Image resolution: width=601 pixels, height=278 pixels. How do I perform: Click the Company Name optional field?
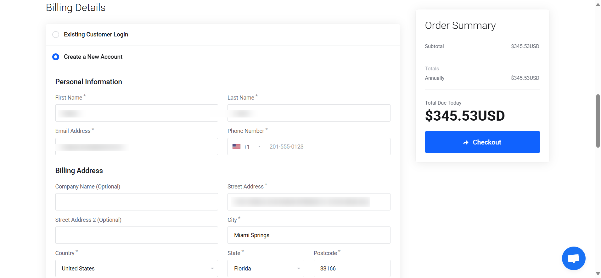pyautogui.click(x=137, y=202)
